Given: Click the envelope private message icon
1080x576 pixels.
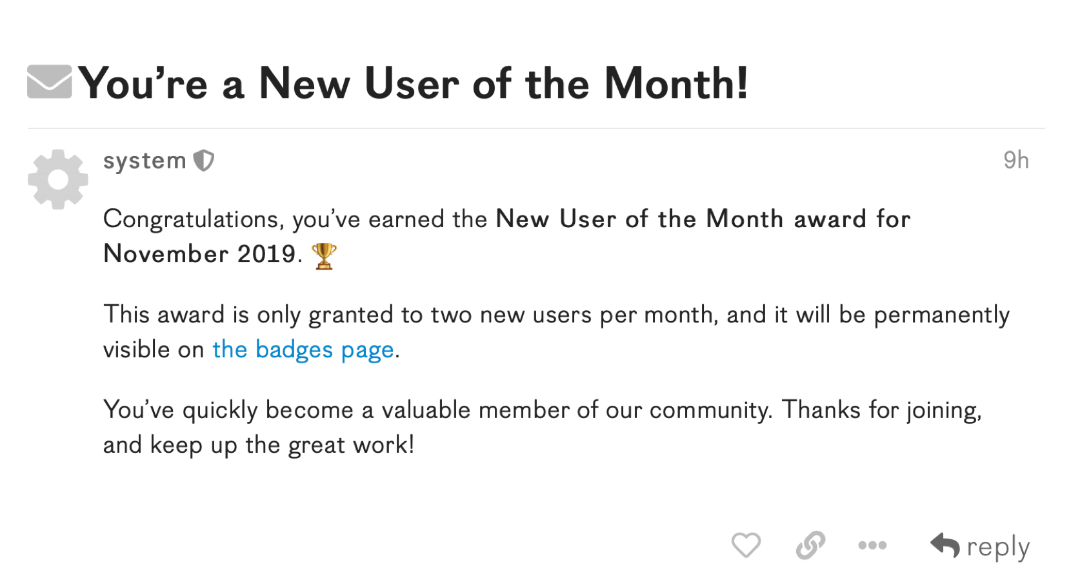Looking at the screenshot, I should pos(50,82).
